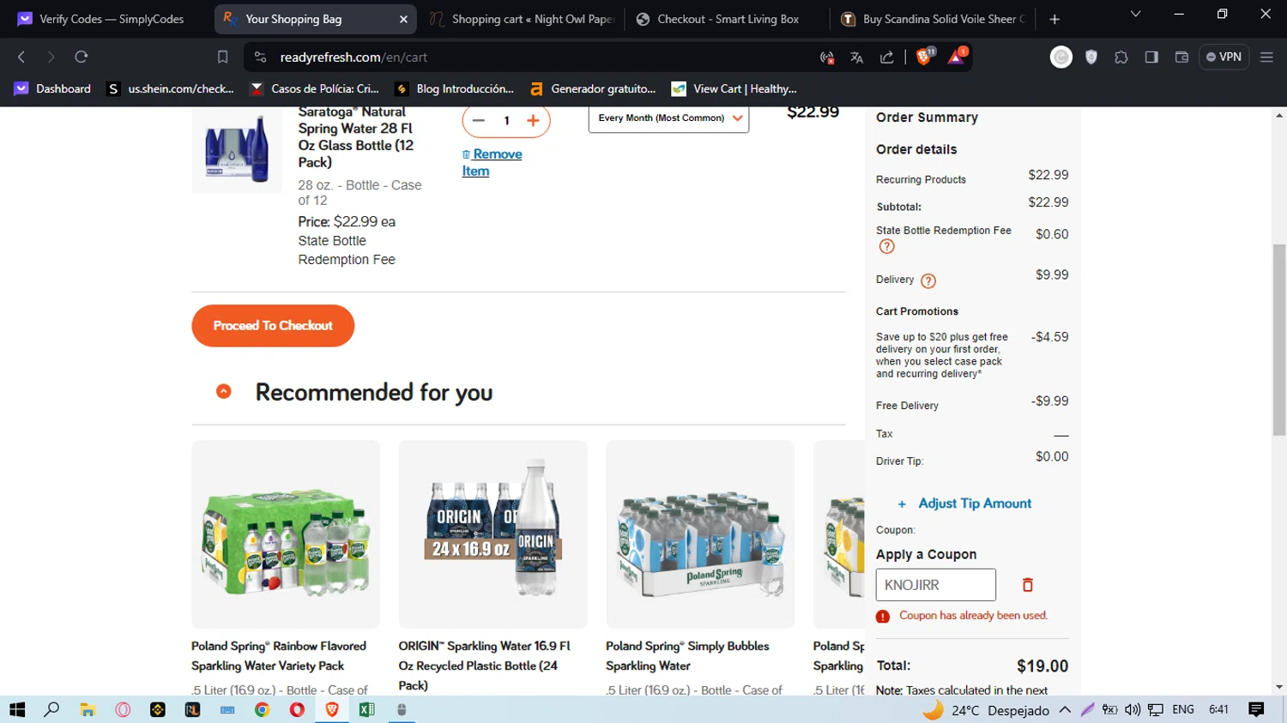Viewport: 1287px width, 723px height.
Task: Click the Remove Item link
Action: [492, 162]
